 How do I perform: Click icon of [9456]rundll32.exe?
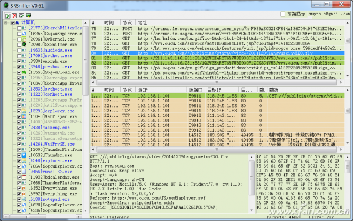click(24, 172)
